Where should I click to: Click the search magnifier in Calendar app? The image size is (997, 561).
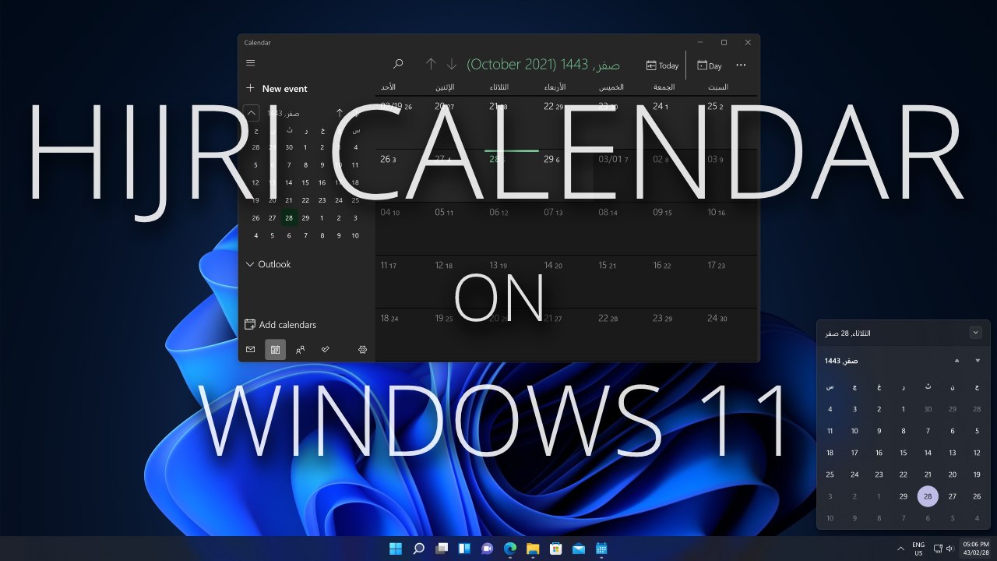coord(398,65)
